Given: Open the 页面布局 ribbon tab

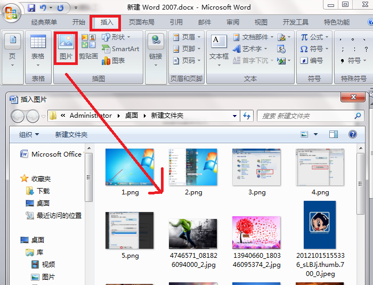Looking at the screenshot, I should (142, 22).
